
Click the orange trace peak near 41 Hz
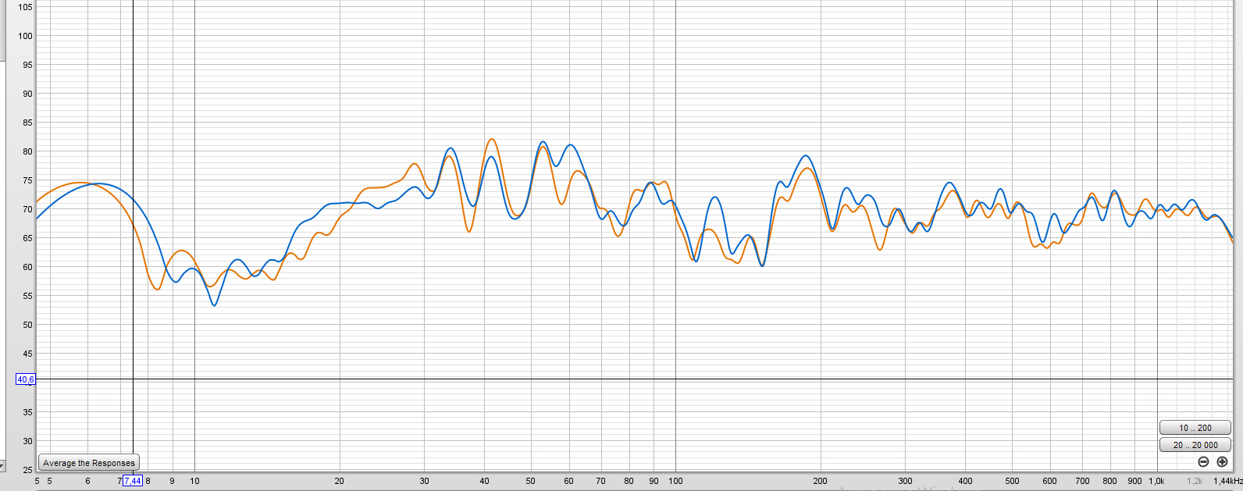pyautogui.click(x=491, y=140)
